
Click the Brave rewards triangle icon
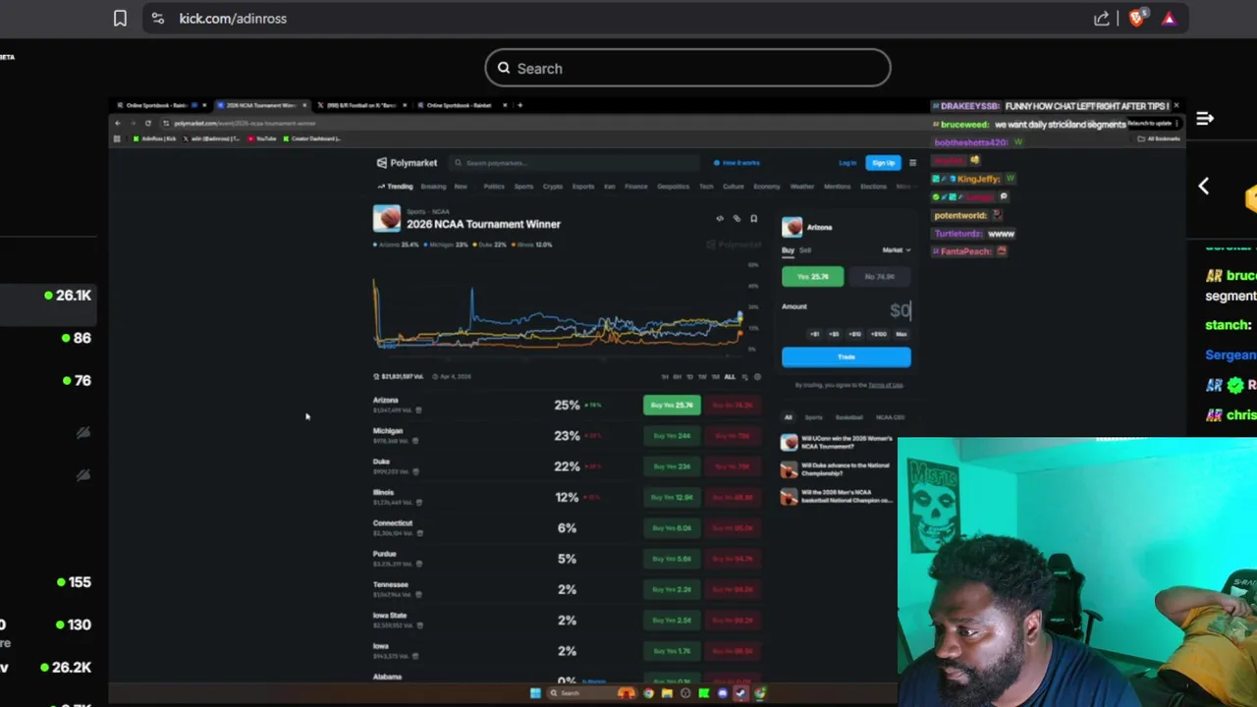[x=1169, y=18]
